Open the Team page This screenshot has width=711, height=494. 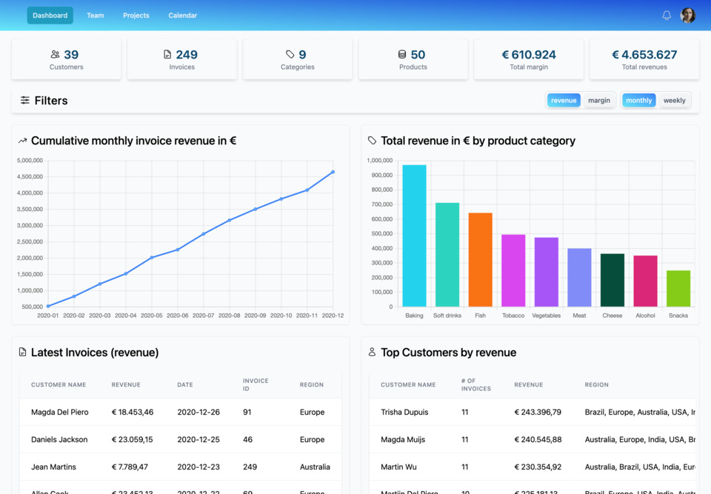click(95, 15)
